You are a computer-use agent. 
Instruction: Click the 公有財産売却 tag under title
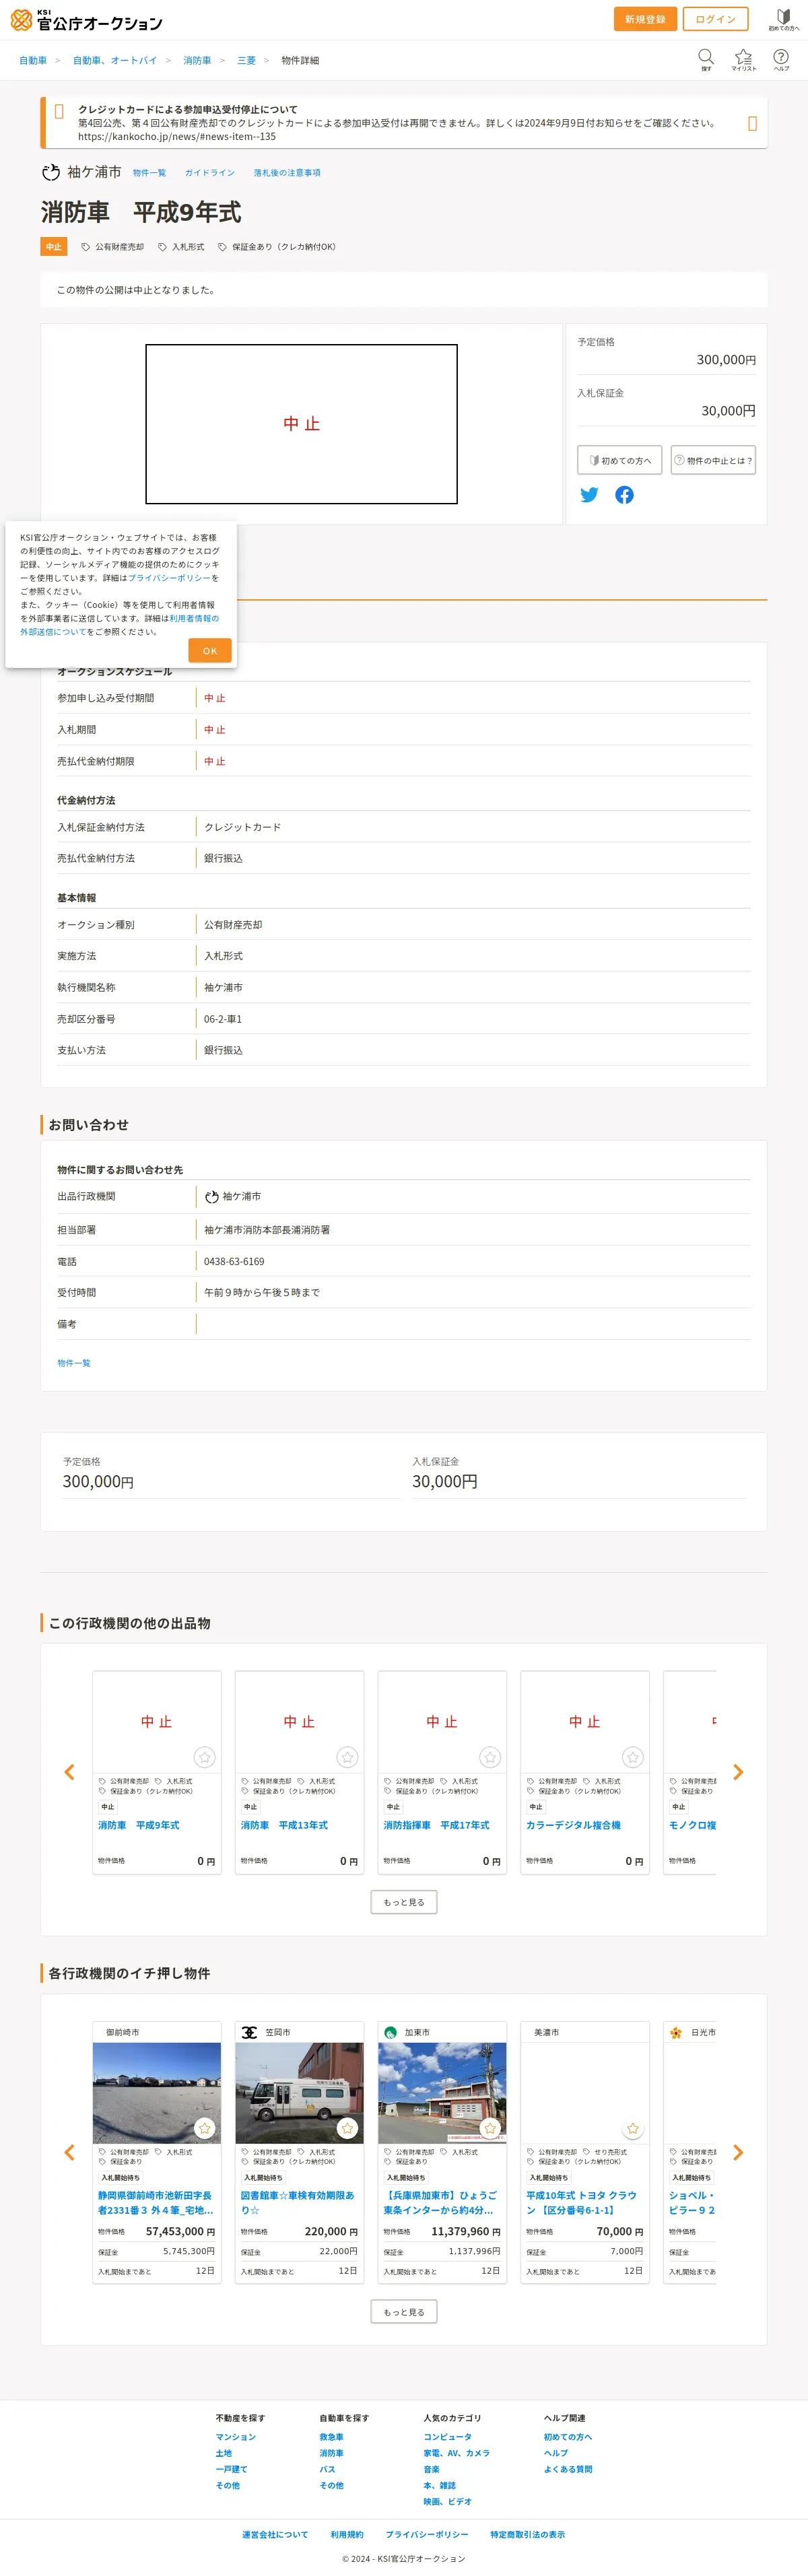pyautogui.click(x=113, y=247)
